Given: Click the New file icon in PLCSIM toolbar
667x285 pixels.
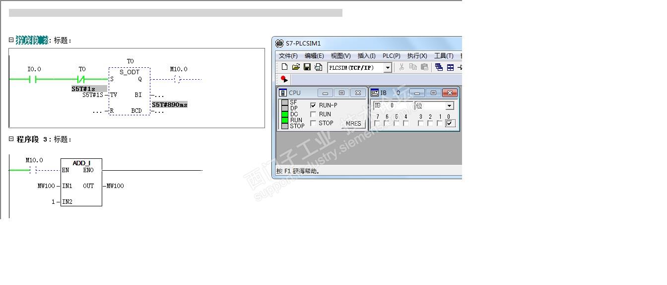Looking at the screenshot, I should pos(284,67).
